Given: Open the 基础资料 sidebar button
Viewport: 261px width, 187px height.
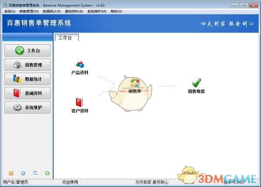Looking at the screenshot, I should (x=27, y=93).
